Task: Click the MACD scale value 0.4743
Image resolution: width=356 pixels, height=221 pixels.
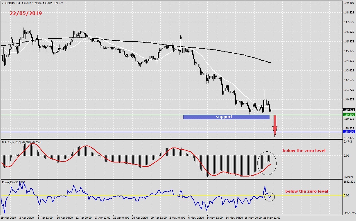Action: coord(348,142)
